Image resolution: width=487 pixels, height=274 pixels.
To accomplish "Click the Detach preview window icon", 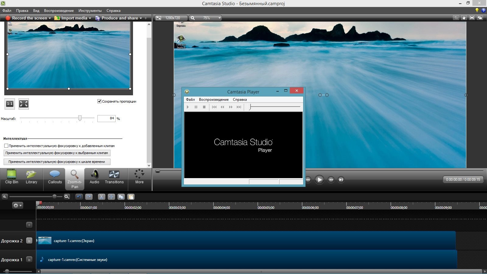I will click(x=480, y=18).
